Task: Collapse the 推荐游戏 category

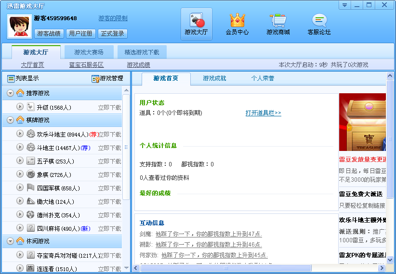Action: click(x=11, y=93)
